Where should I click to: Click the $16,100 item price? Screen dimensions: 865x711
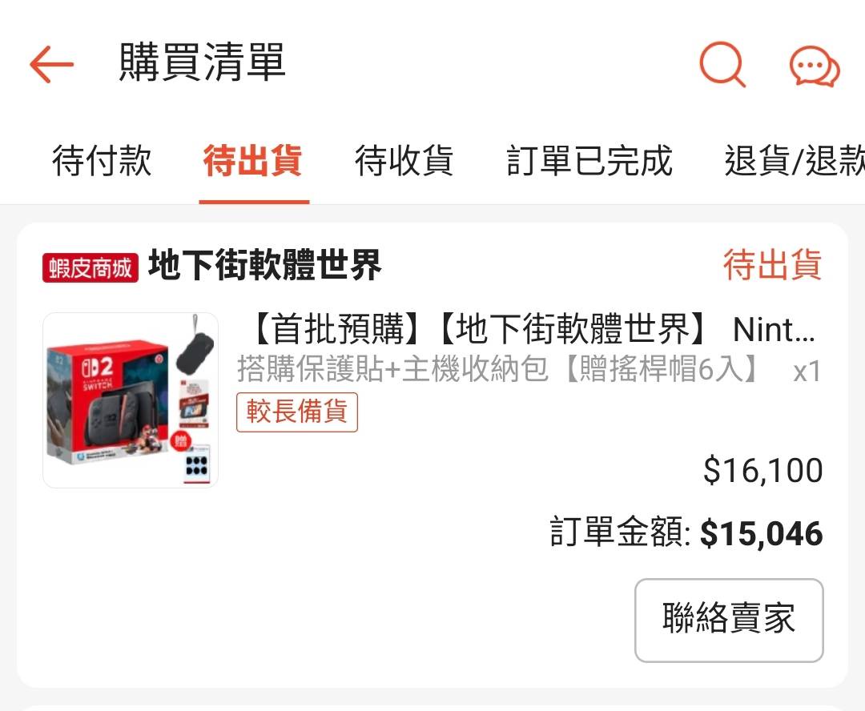[763, 471]
